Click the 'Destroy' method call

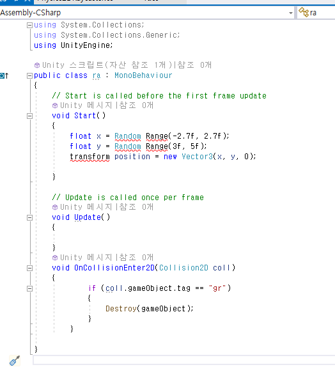click(x=121, y=309)
